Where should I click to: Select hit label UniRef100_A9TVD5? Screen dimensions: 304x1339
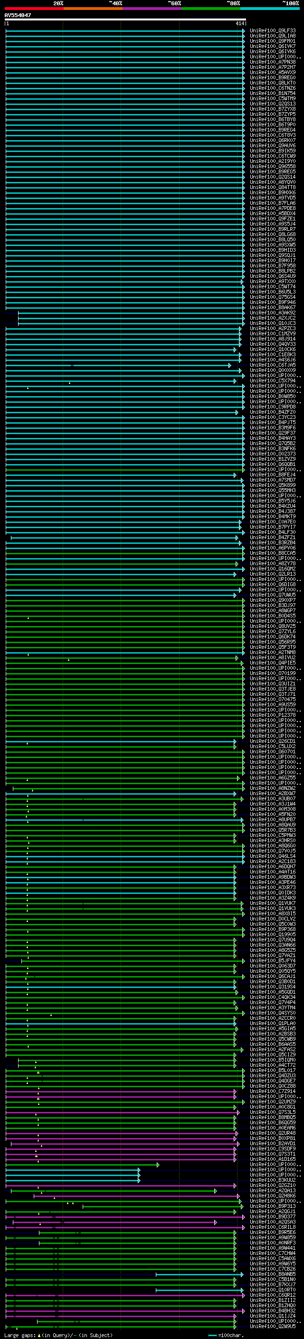272,198
